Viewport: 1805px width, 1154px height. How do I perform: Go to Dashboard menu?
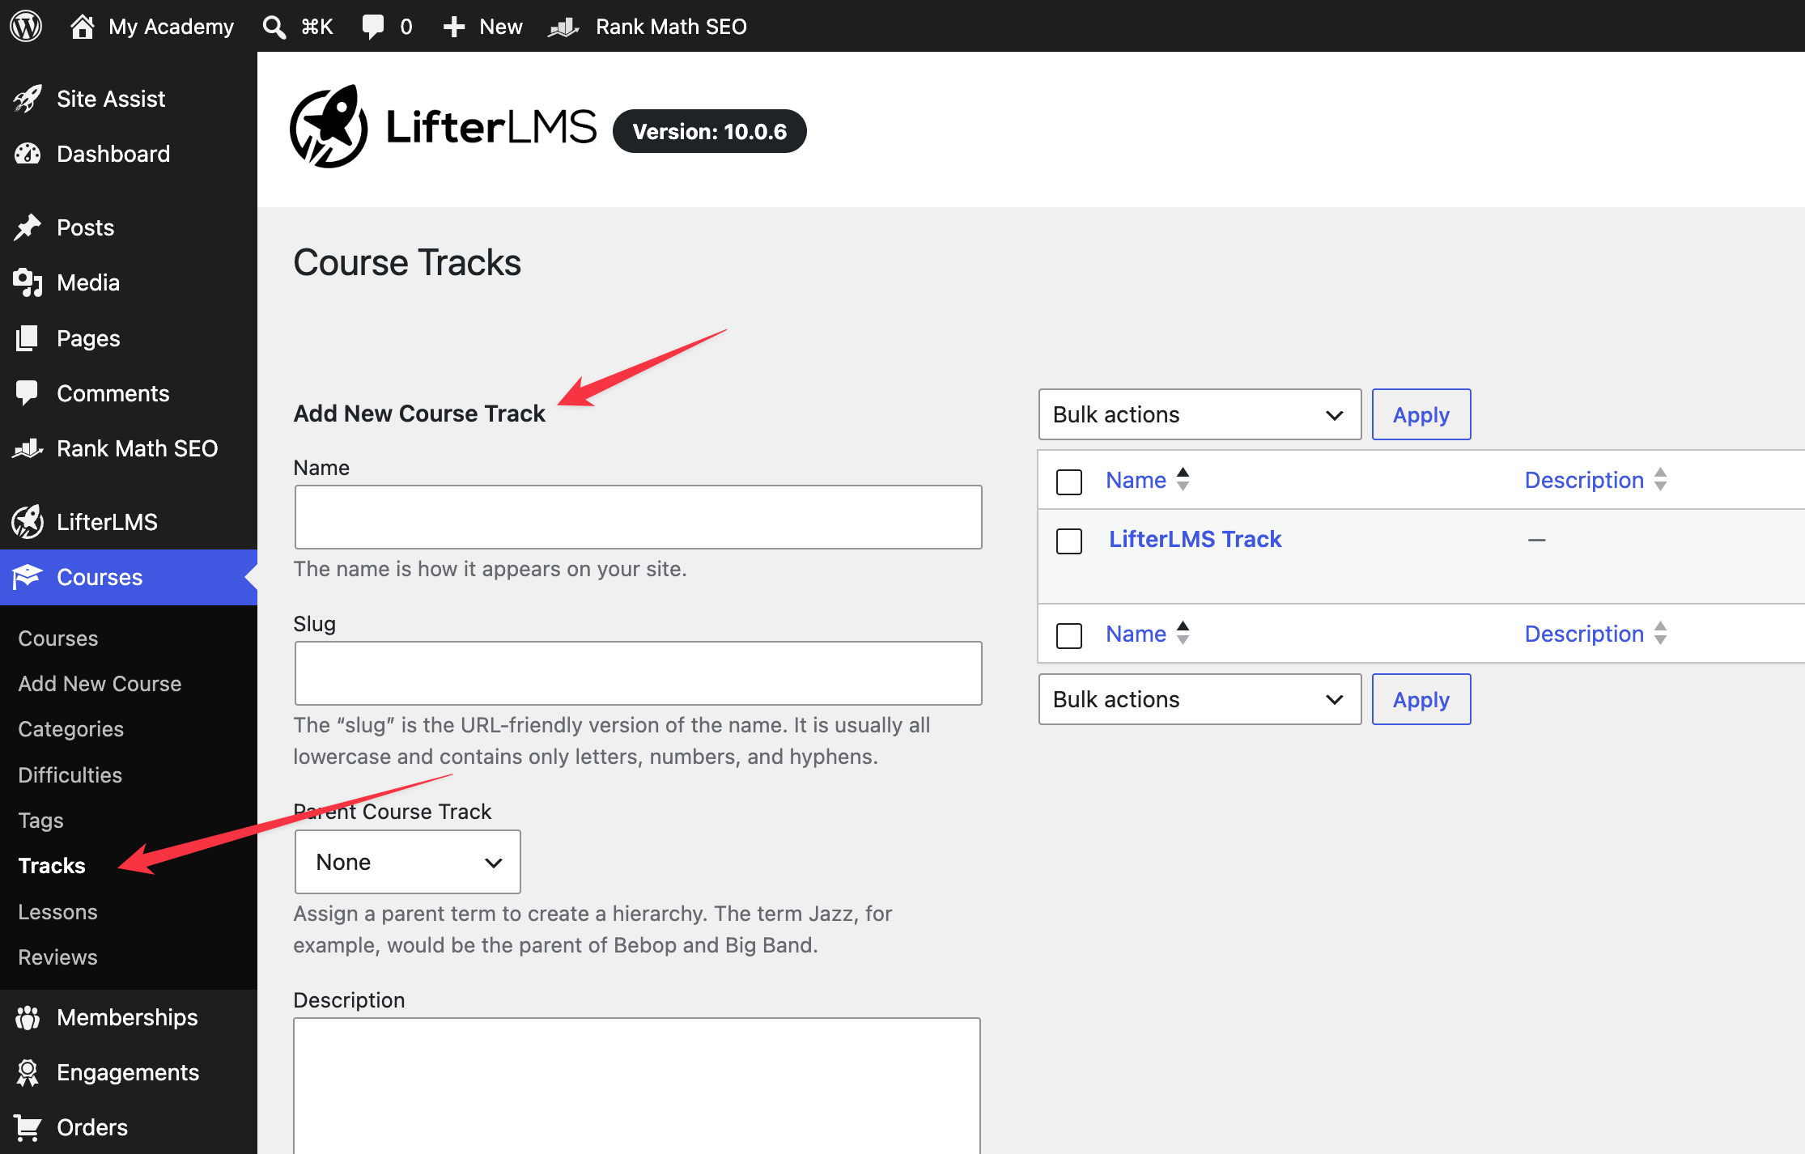click(129, 154)
